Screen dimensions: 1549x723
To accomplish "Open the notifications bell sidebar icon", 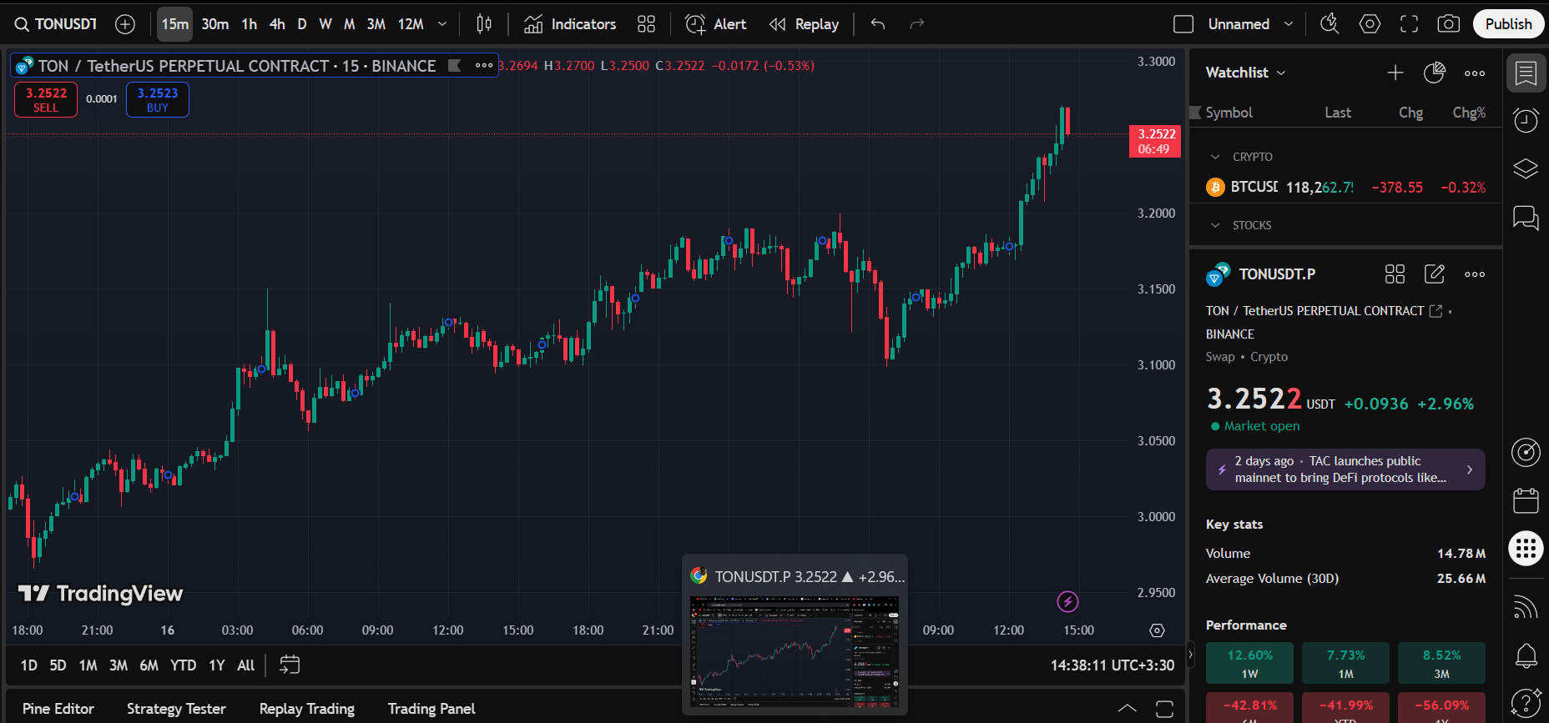I will [1526, 656].
